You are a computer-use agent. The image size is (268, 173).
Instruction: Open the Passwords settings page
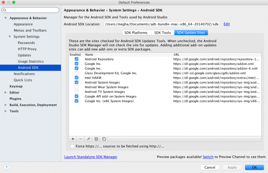tap(26, 43)
